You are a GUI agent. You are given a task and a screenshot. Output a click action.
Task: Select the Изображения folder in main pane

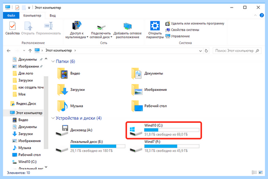point(149,89)
